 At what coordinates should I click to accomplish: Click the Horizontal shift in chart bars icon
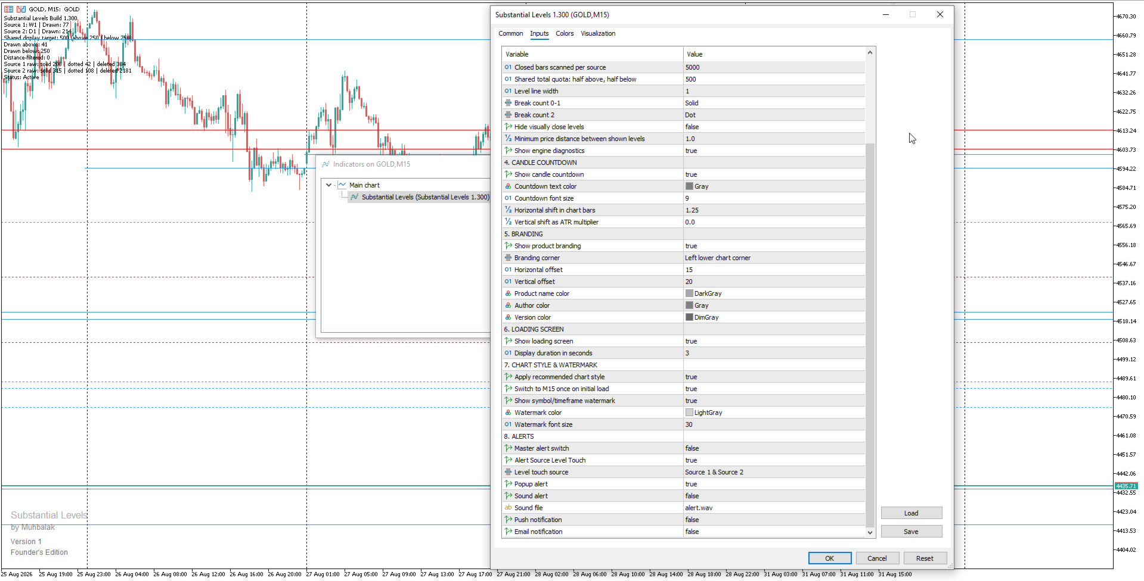[509, 210]
